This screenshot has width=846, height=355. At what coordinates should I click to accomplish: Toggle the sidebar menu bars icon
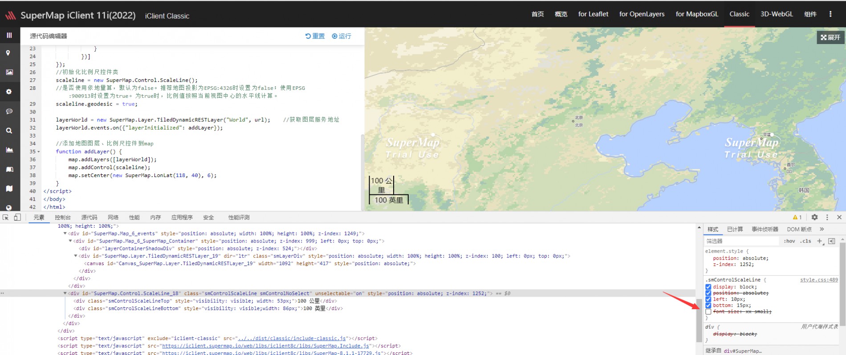click(9, 35)
